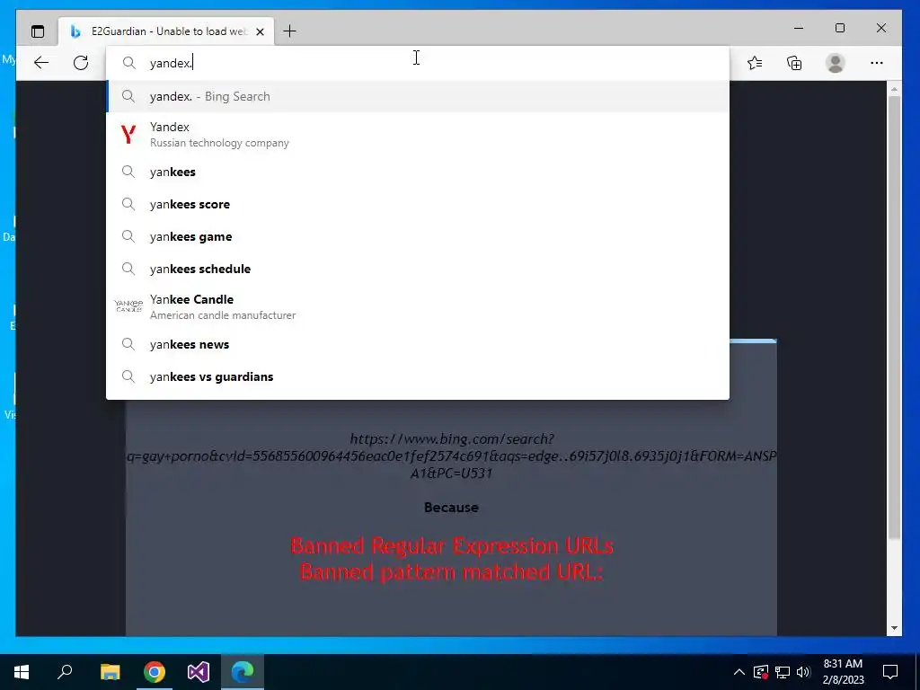Choose the 'yankees' suggestion
The height and width of the screenshot is (690, 920).
(x=418, y=172)
